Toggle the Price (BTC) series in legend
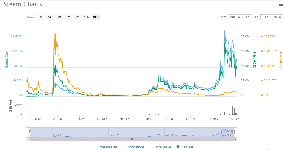Image resolution: width=283 pixels, height=150 pixels. (x=160, y=147)
